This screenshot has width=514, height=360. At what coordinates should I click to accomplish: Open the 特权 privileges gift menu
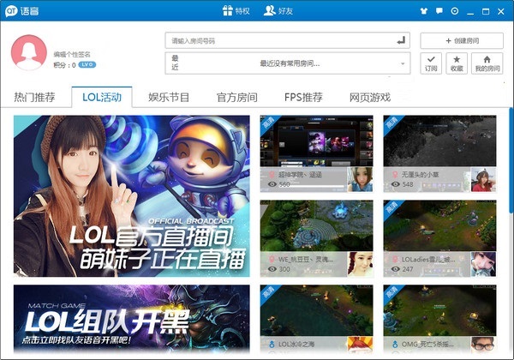click(236, 11)
